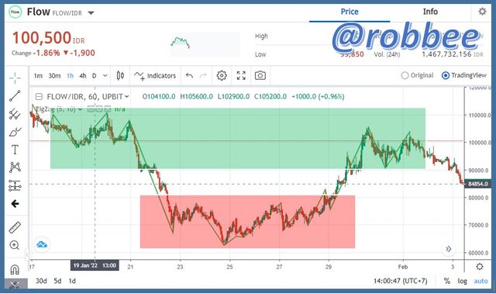Viewport: 496px width, 294px height.
Task: Toggle log scale mode
Action: click(462, 281)
